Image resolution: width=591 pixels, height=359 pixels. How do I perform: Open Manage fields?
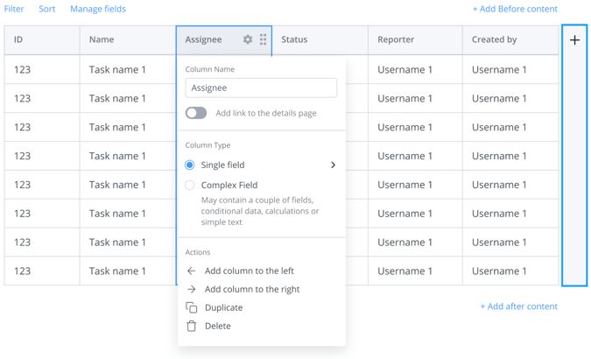click(98, 9)
